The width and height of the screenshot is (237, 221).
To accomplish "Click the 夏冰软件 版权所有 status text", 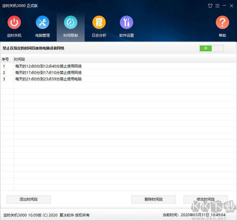I will 74,215.
